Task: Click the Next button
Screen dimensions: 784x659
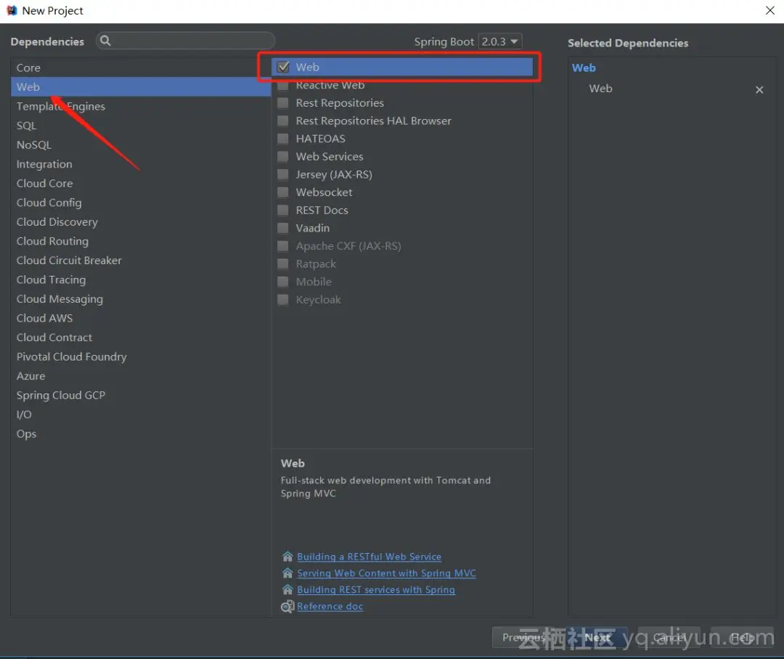Action: [597, 637]
